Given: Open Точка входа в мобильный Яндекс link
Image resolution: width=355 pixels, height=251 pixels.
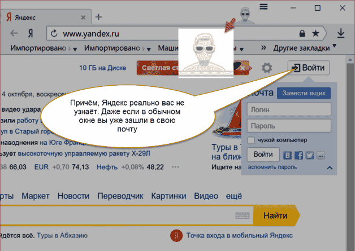Looking at the screenshot, I should point(239,235).
